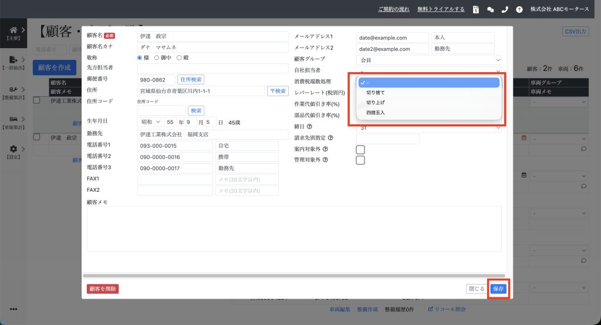
Task: Open the 【設定】 gear icon in sidebar
Action: pyautogui.click(x=13, y=149)
